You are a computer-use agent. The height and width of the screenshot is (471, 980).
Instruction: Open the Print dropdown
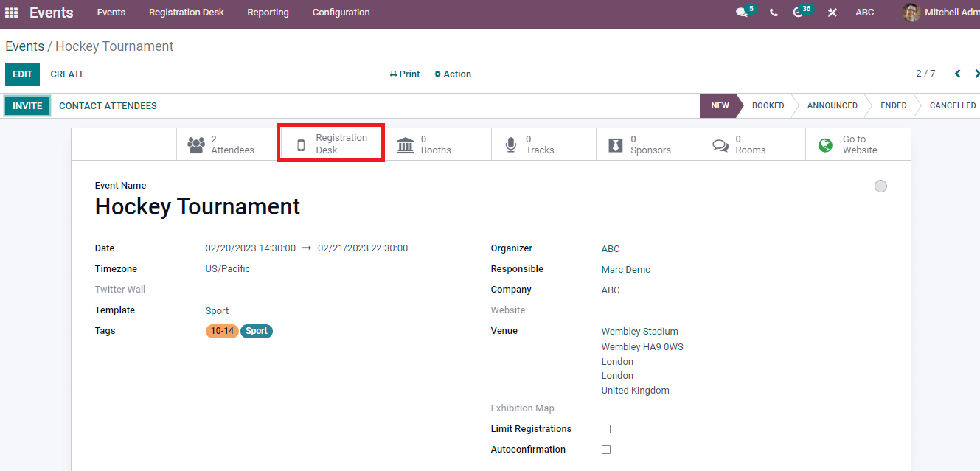[x=405, y=74]
